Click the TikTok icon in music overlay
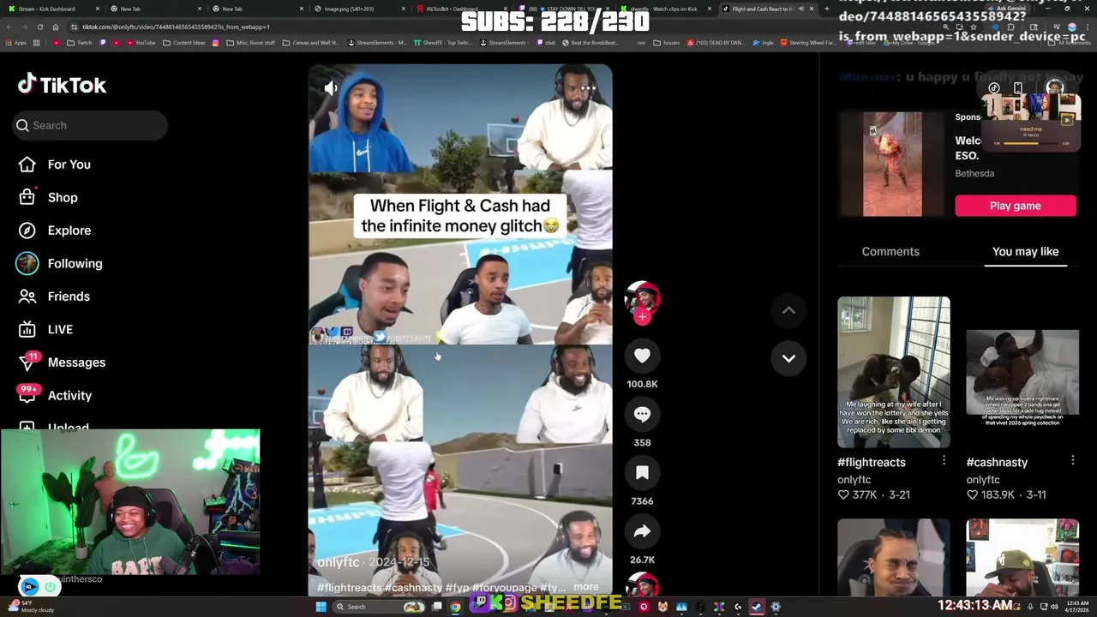Image resolution: width=1097 pixels, height=617 pixels. click(994, 87)
